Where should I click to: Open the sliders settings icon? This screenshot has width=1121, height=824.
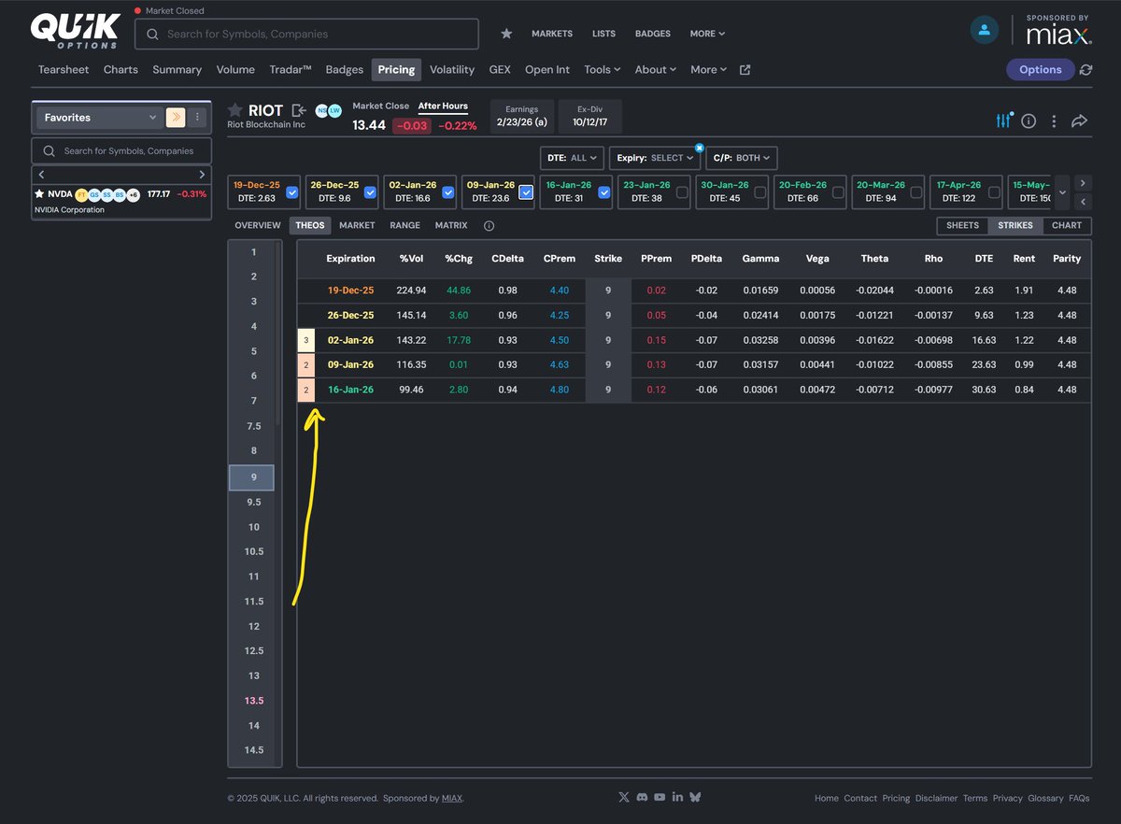click(1003, 121)
